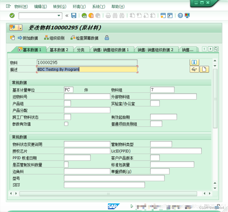
Task: Open the Help question mark icon
Action: tap(180, 15)
